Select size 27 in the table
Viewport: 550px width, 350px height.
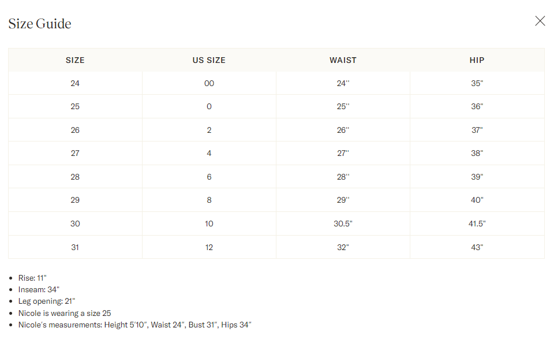pos(75,153)
